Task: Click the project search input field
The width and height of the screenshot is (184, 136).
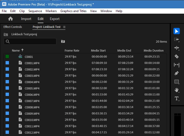Action: point(30,42)
